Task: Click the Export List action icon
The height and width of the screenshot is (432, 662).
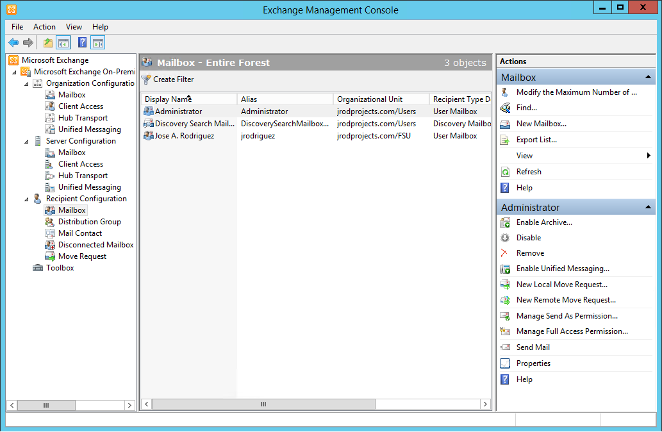Action: [x=505, y=140]
